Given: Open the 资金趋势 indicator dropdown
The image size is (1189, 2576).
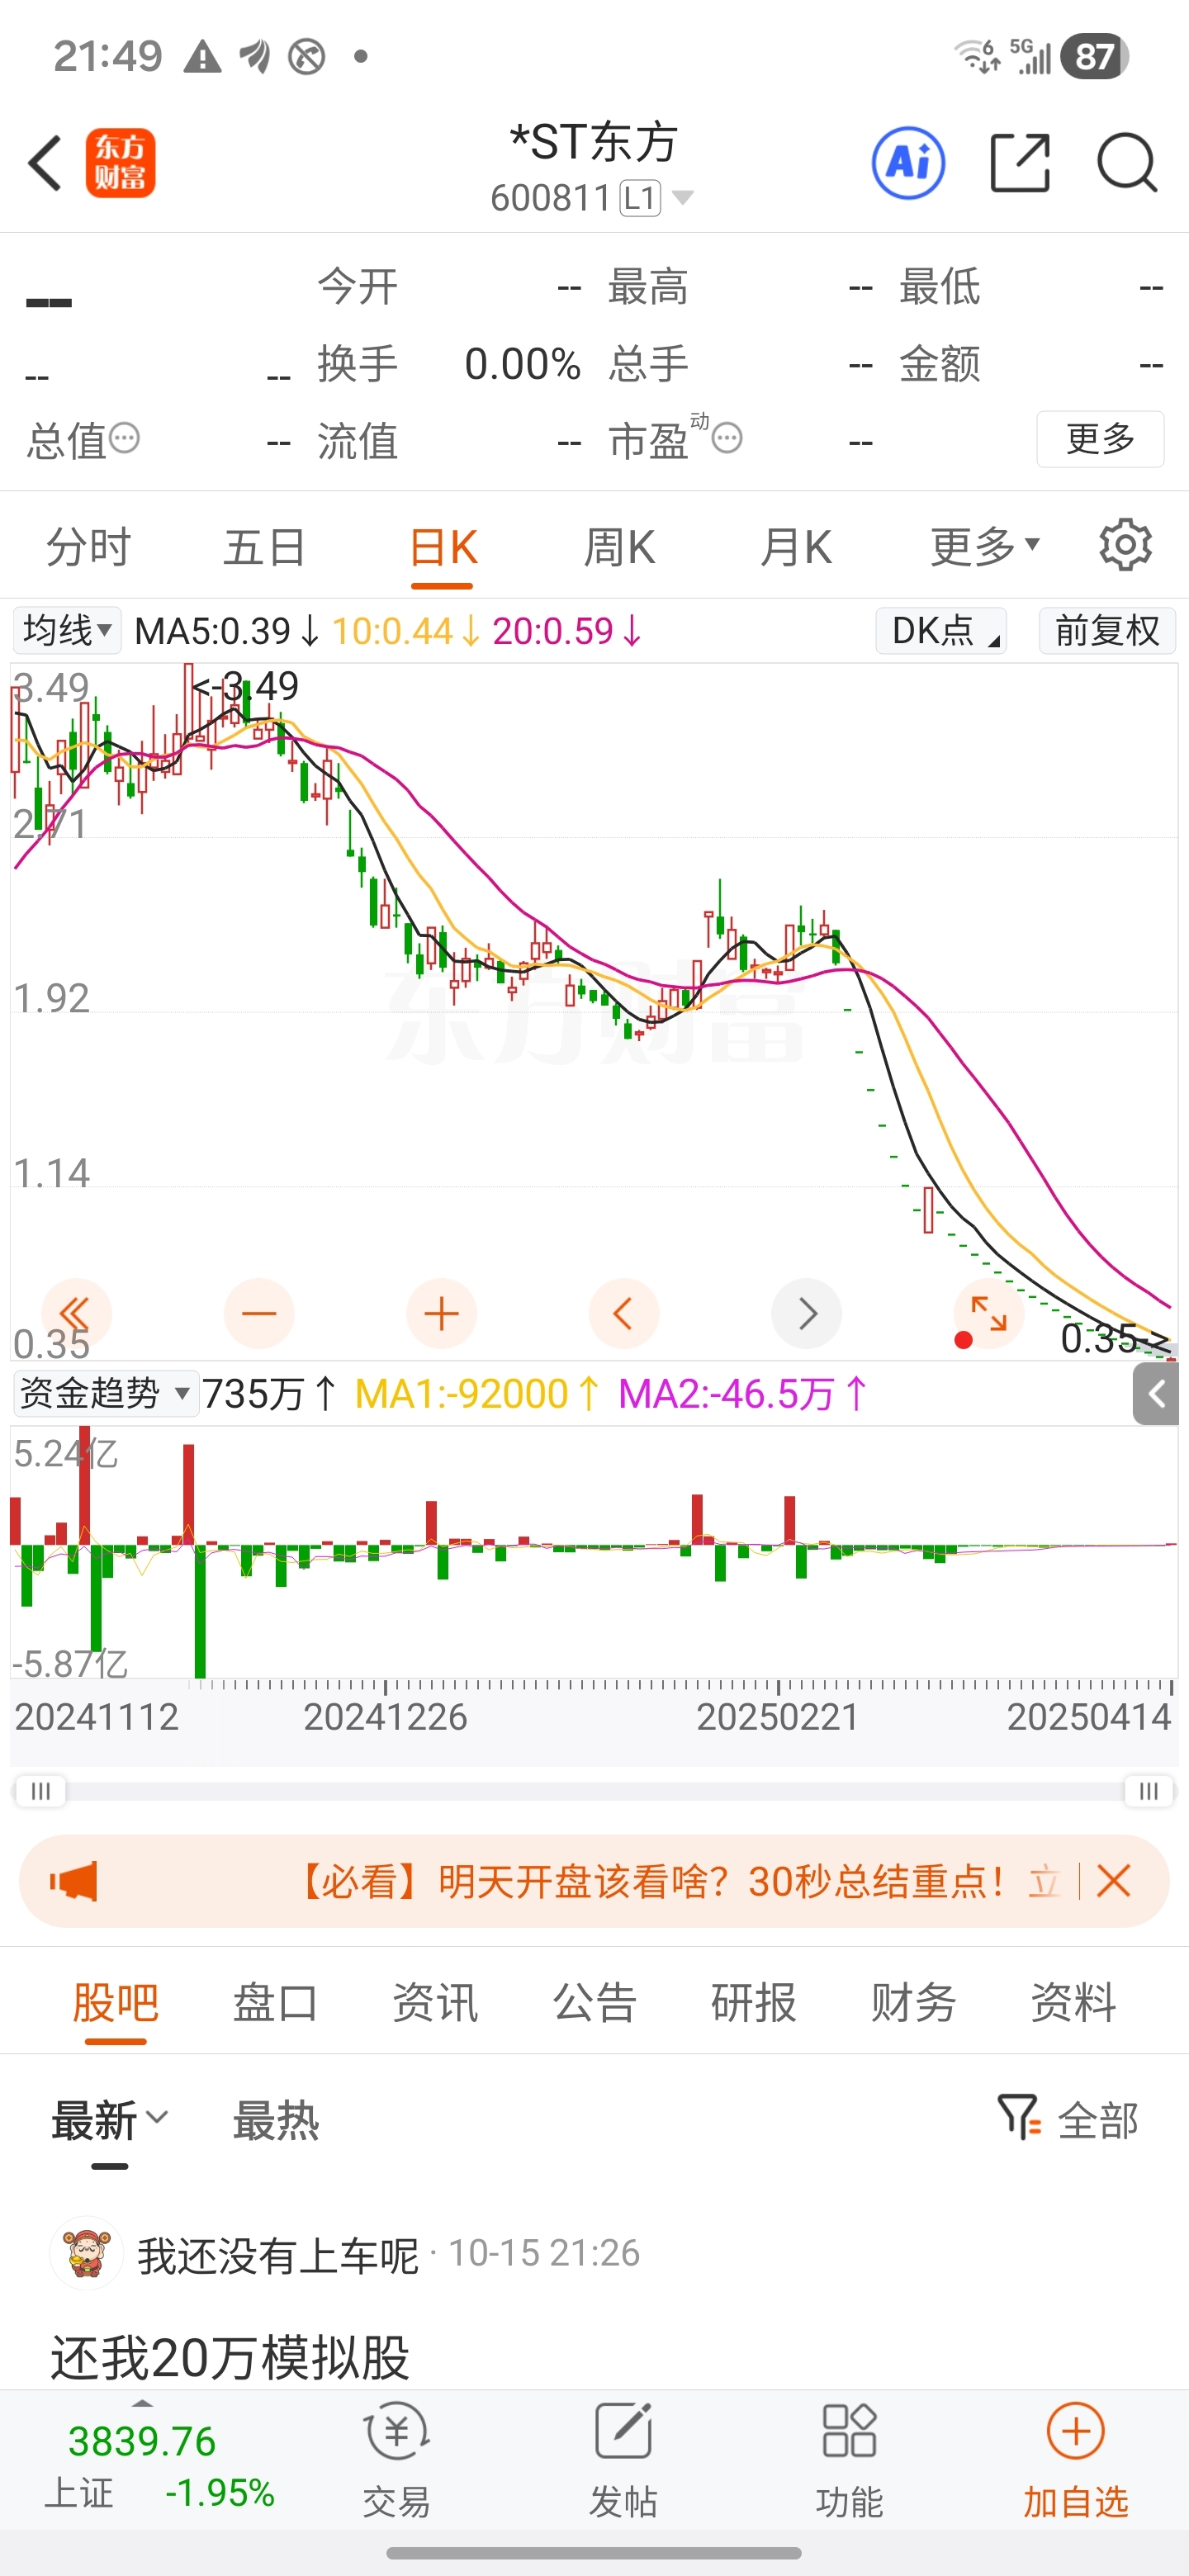Looking at the screenshot, I should [105, 1394].
